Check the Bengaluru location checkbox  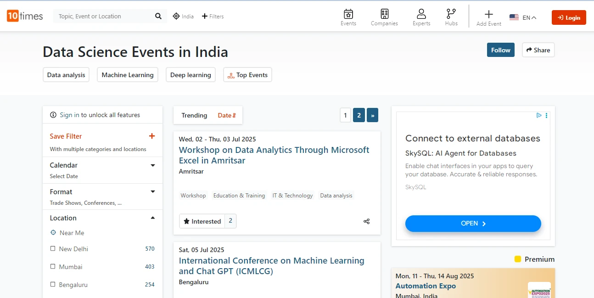53,285
